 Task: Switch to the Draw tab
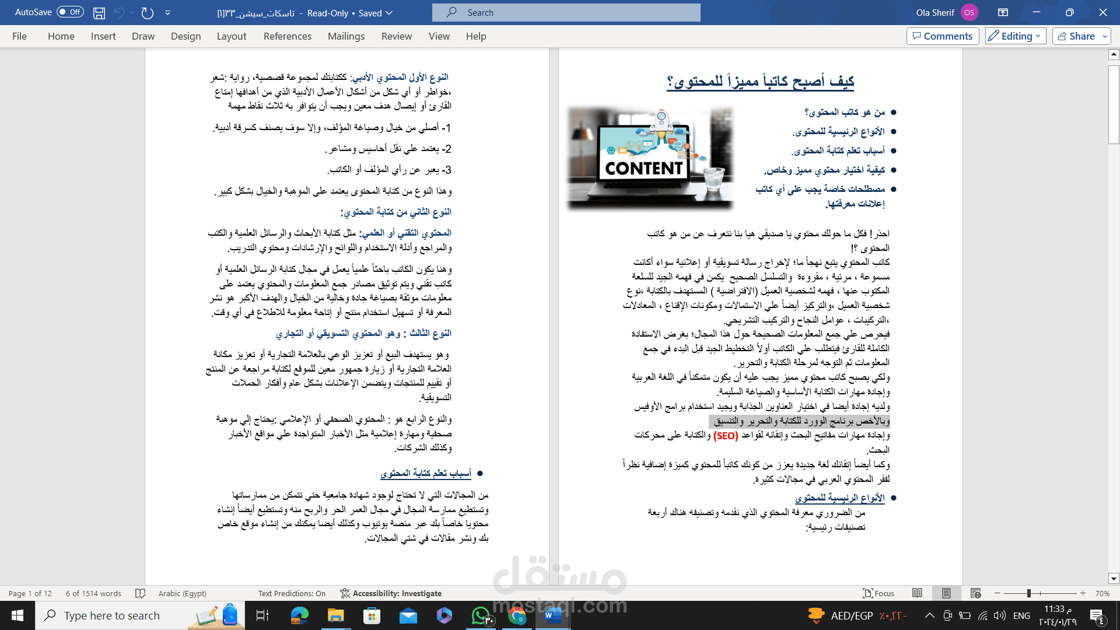click(143, 36)
